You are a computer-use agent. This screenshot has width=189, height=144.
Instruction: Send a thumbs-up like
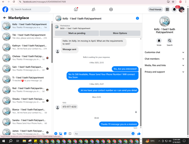139,133
